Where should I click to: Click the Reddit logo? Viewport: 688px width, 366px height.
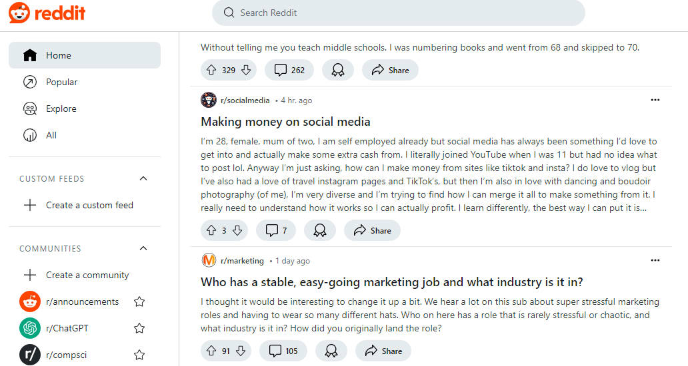pos(47,13)
